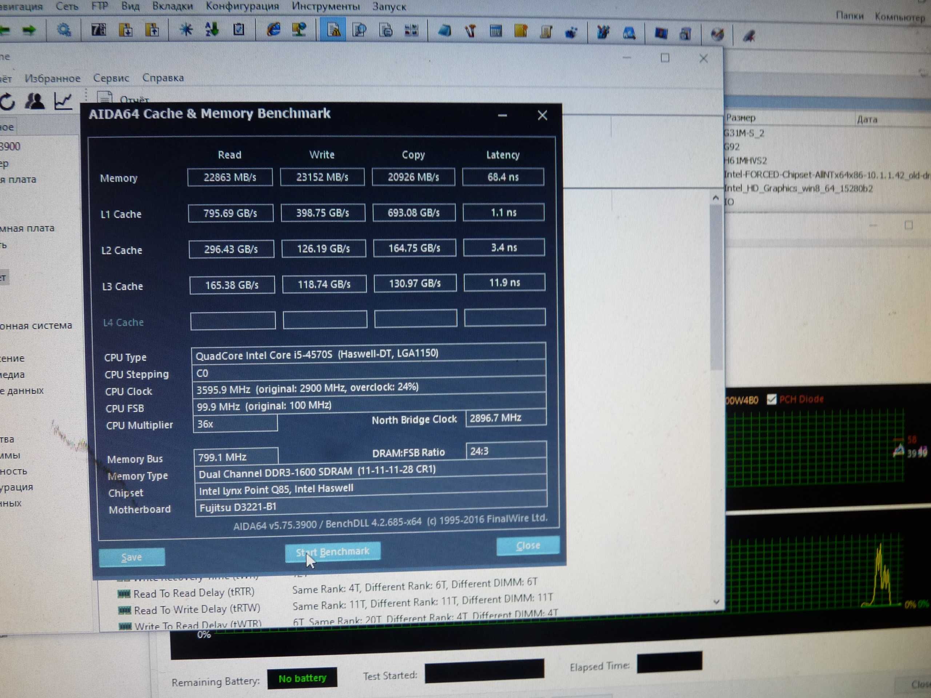Viewport: 931px width, 698px height.
Task: Select the H61MHVS2 file entry
Action: [746, 161]
